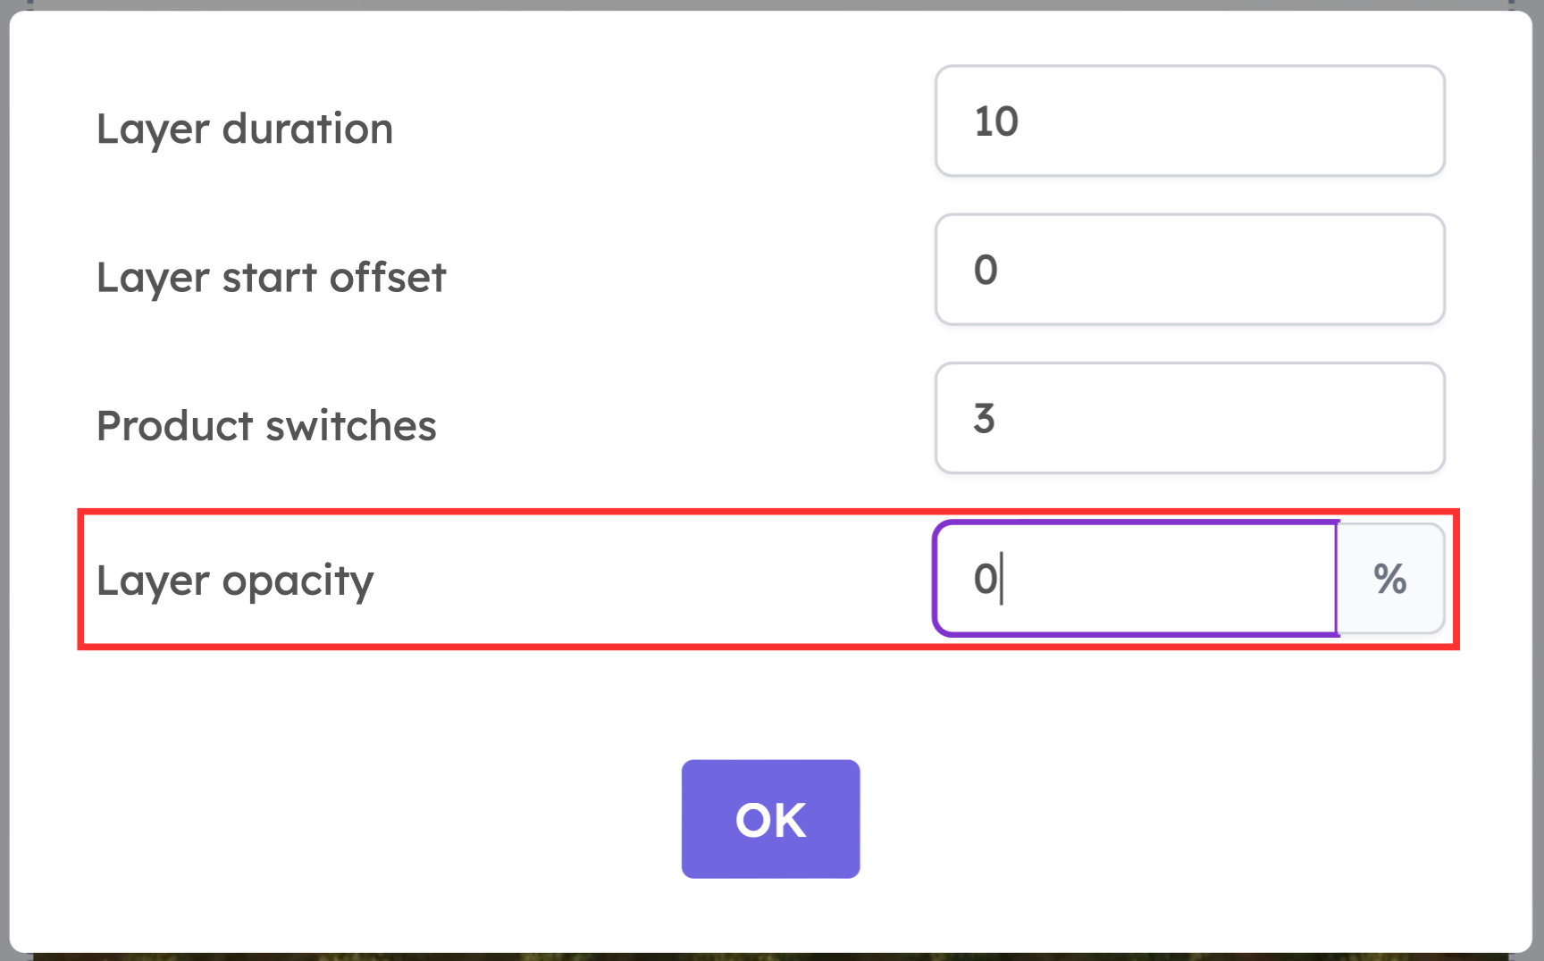
Task: Click the percent sign suffix box
Action: coord(1390,579)
